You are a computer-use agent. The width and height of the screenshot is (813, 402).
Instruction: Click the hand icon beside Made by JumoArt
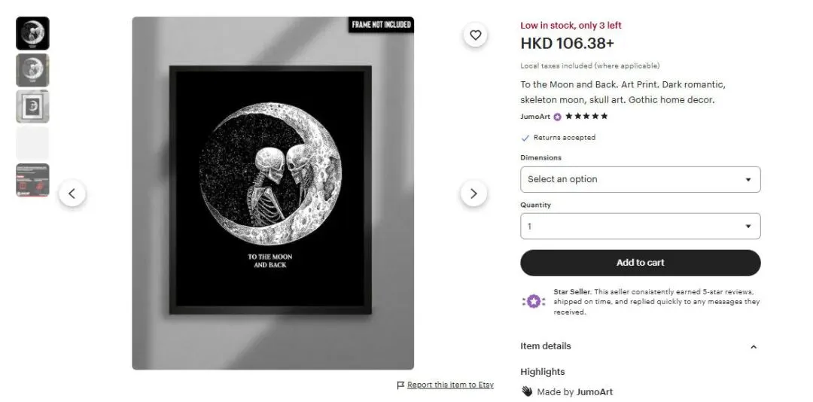tap(527, 391)
